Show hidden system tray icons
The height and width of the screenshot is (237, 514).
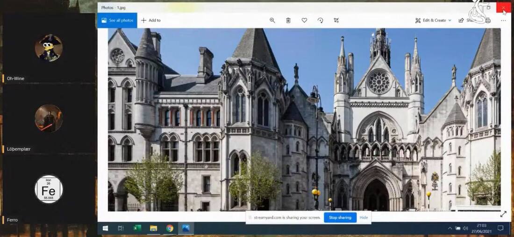450,229
